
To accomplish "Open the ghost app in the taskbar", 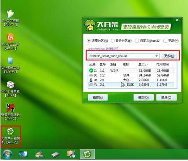I will 87,154.
